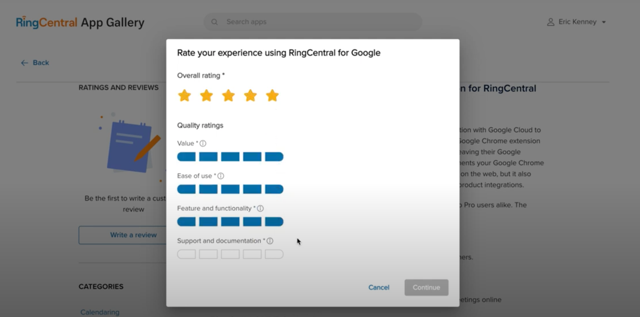
Task: Click the search magnifier icon
Action: point(215,22)
